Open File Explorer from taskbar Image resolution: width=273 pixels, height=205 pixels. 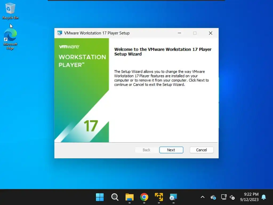(x=129, y=197)
